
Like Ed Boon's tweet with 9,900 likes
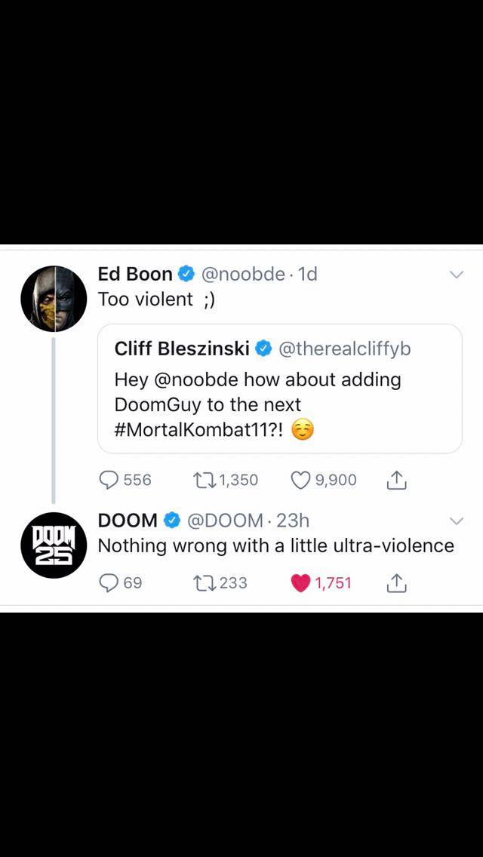[324, 481]
